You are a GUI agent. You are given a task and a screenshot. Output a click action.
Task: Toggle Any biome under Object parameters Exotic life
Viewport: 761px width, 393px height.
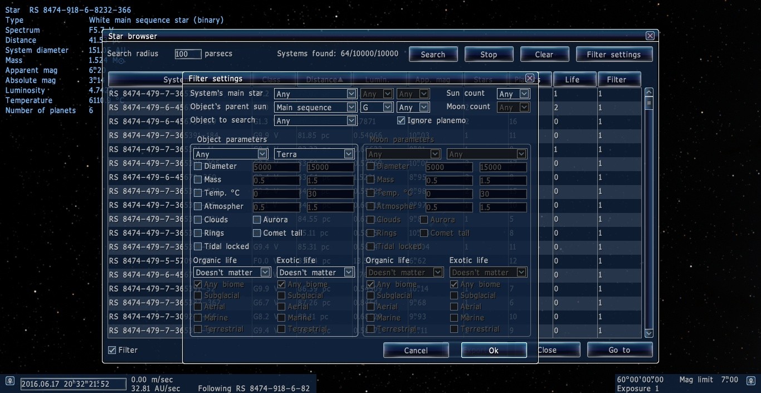click(x=281, y=284)
